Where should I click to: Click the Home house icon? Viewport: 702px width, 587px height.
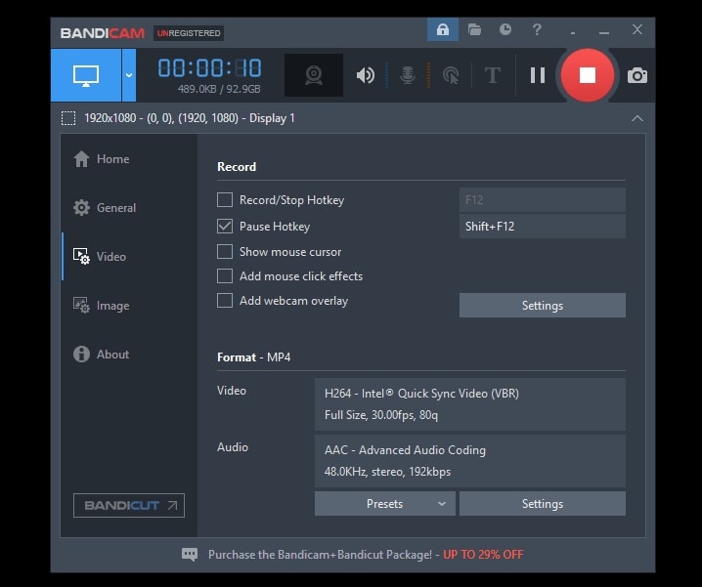81,159
